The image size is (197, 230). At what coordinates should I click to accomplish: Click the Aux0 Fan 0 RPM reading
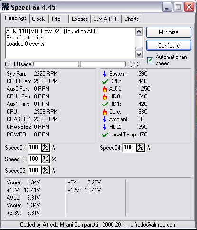[28, 89]
